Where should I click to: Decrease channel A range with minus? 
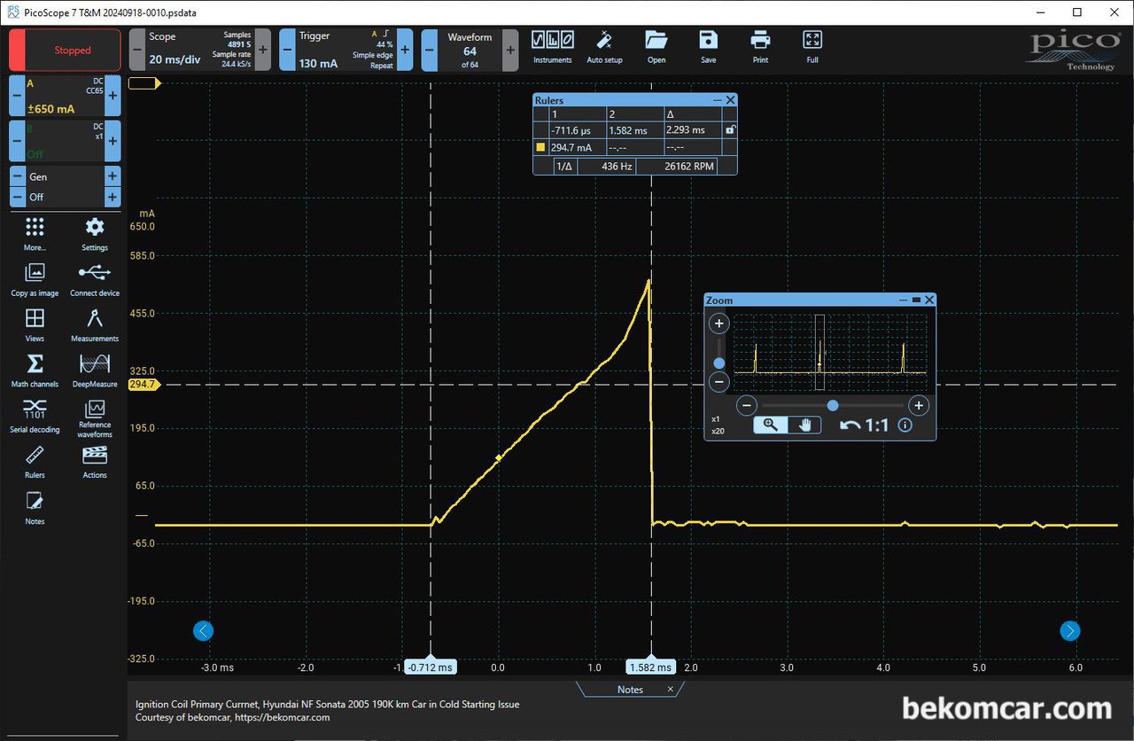click(17, 95)
